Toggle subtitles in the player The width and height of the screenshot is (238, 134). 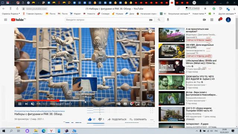[x=125, y=104]
